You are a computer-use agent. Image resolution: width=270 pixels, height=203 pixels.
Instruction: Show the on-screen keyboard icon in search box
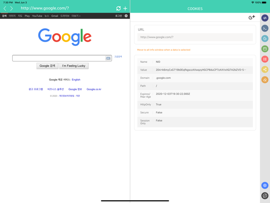click(x=108, y=58)
